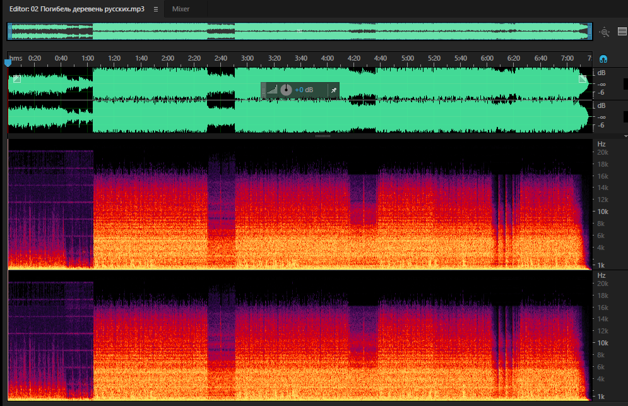Click the small down-arrow below the amplitude scale
This screenshot has height=406, width=628.
625,136
